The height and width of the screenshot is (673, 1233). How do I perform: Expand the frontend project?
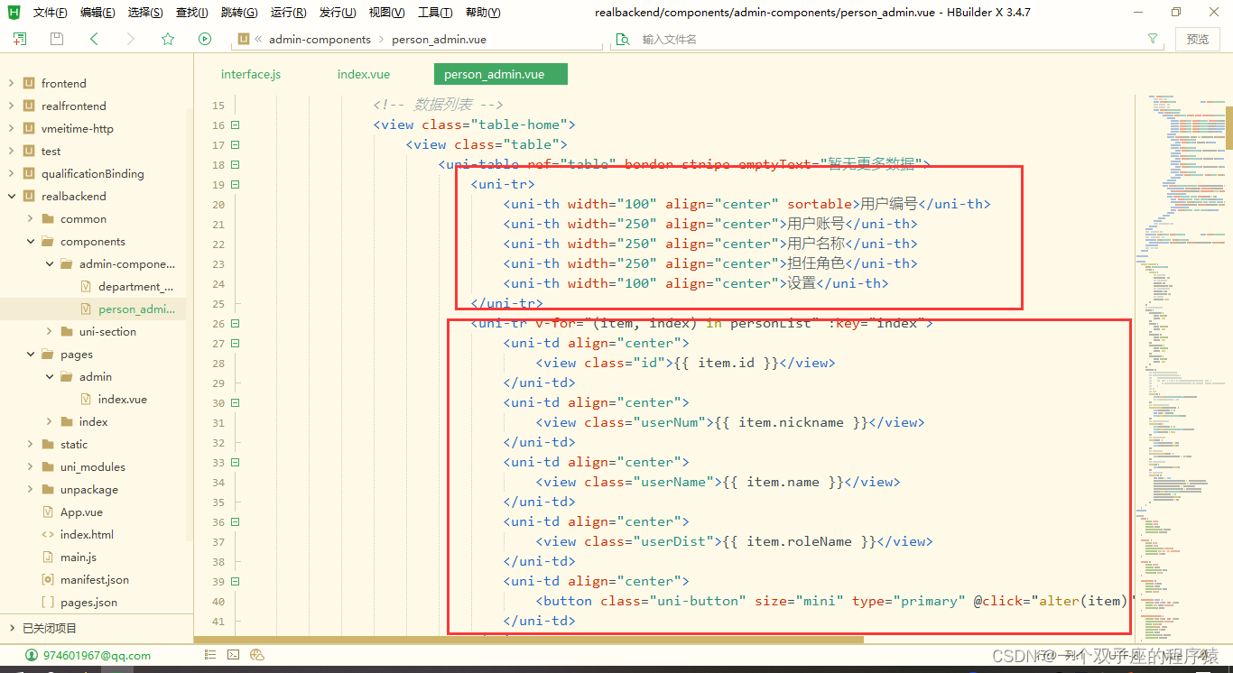click(x=11, y=83)
